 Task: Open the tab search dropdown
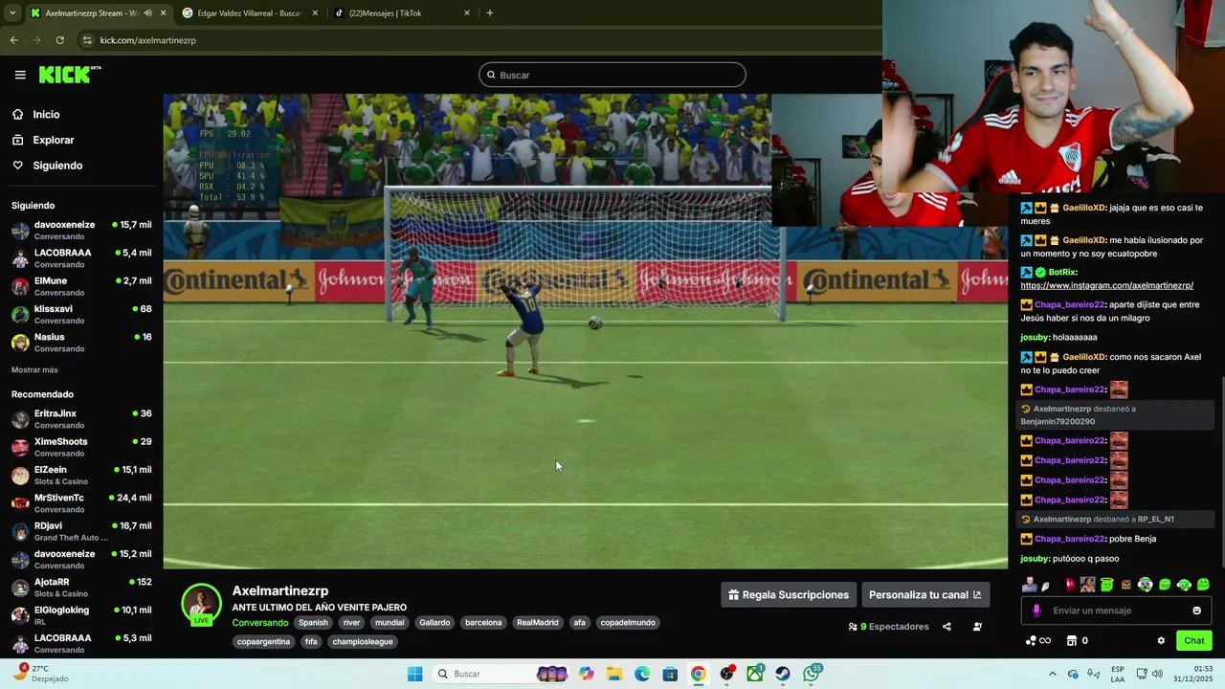12,13
